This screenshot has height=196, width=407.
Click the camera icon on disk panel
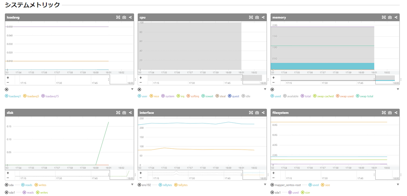point(124,112)
